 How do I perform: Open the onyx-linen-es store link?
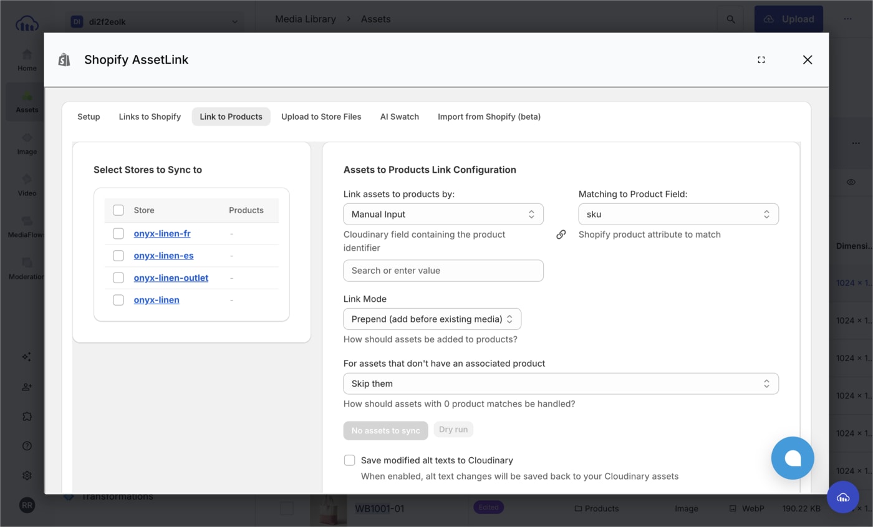[163, 256]
